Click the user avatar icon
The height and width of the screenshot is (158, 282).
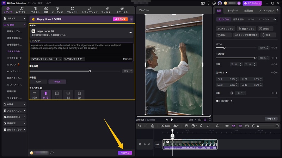click(220, 3)
